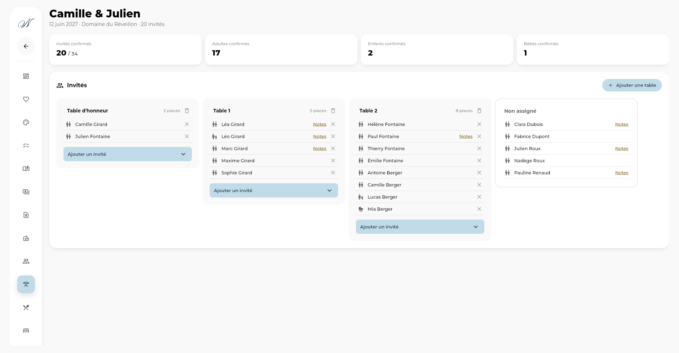Image resolution: width=679 pixels, height=353 pixels.
Task: Click the Table 2 title
Action: (368, 111)
